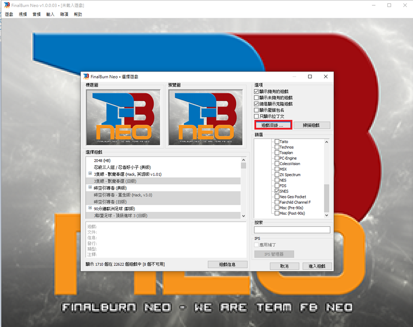Click into the 搜索 search field
This screenshot has height=327, width=413.
(292, 229)
